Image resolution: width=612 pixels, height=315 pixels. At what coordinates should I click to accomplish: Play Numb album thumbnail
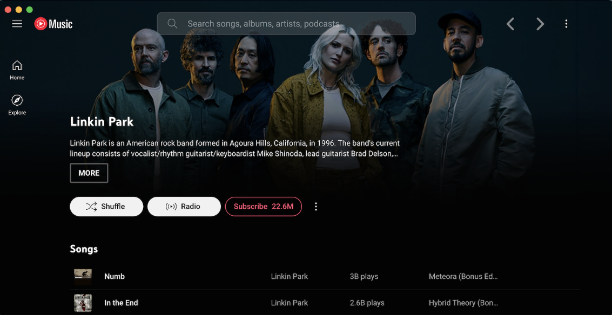[83, 276]
